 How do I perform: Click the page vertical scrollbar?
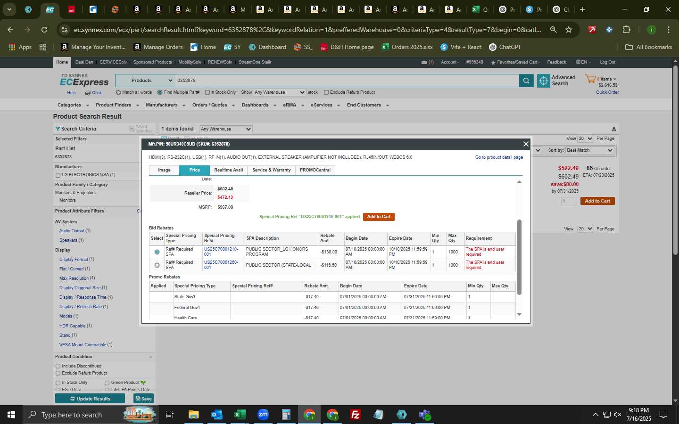(675, 160)
